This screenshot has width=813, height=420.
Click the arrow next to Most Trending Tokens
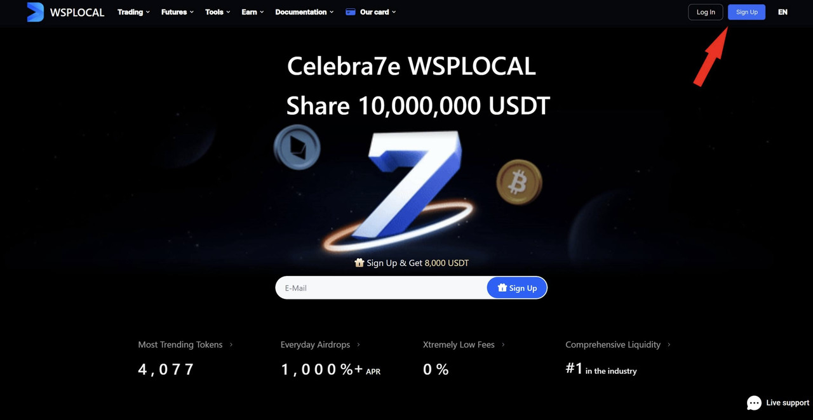point(231,345)
